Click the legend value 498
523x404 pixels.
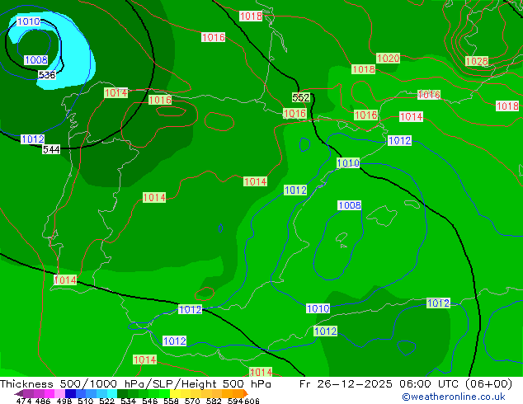[64, 401]
